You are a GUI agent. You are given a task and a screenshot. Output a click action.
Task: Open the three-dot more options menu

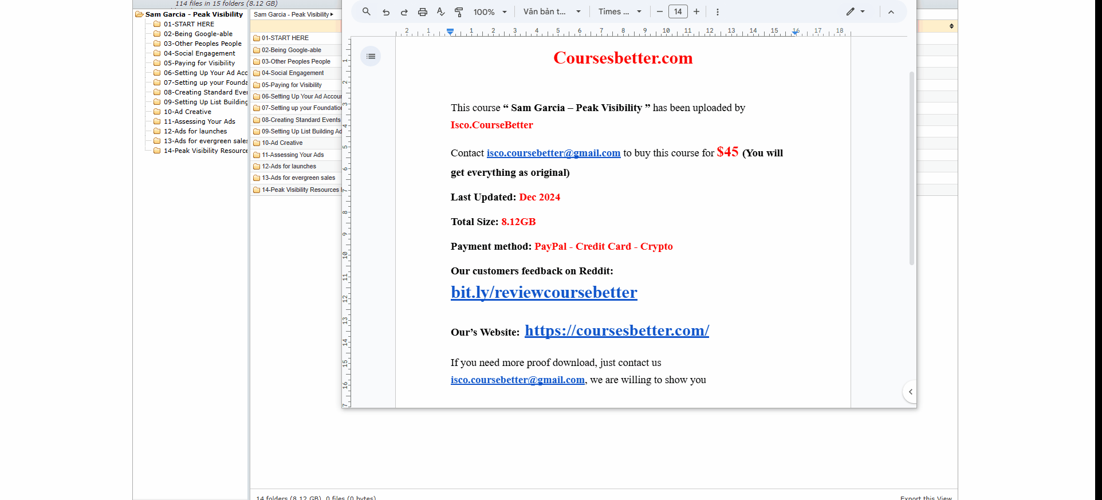coord(718,11)
